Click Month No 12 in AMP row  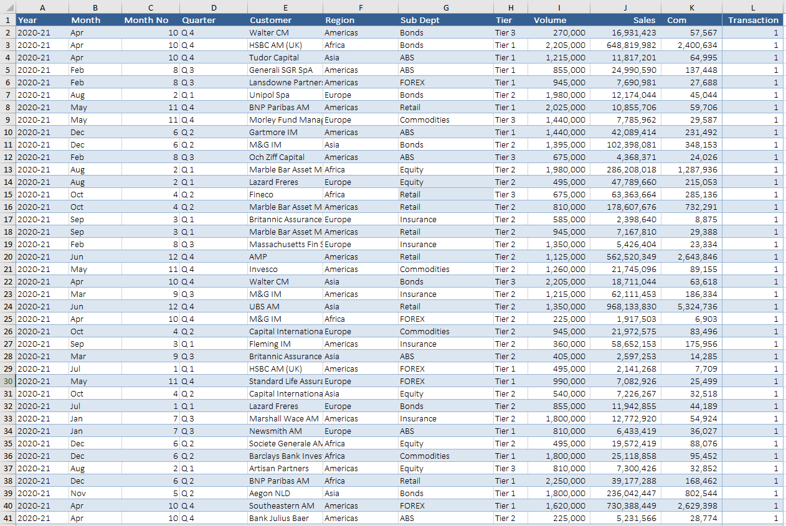tap(151, 256)
